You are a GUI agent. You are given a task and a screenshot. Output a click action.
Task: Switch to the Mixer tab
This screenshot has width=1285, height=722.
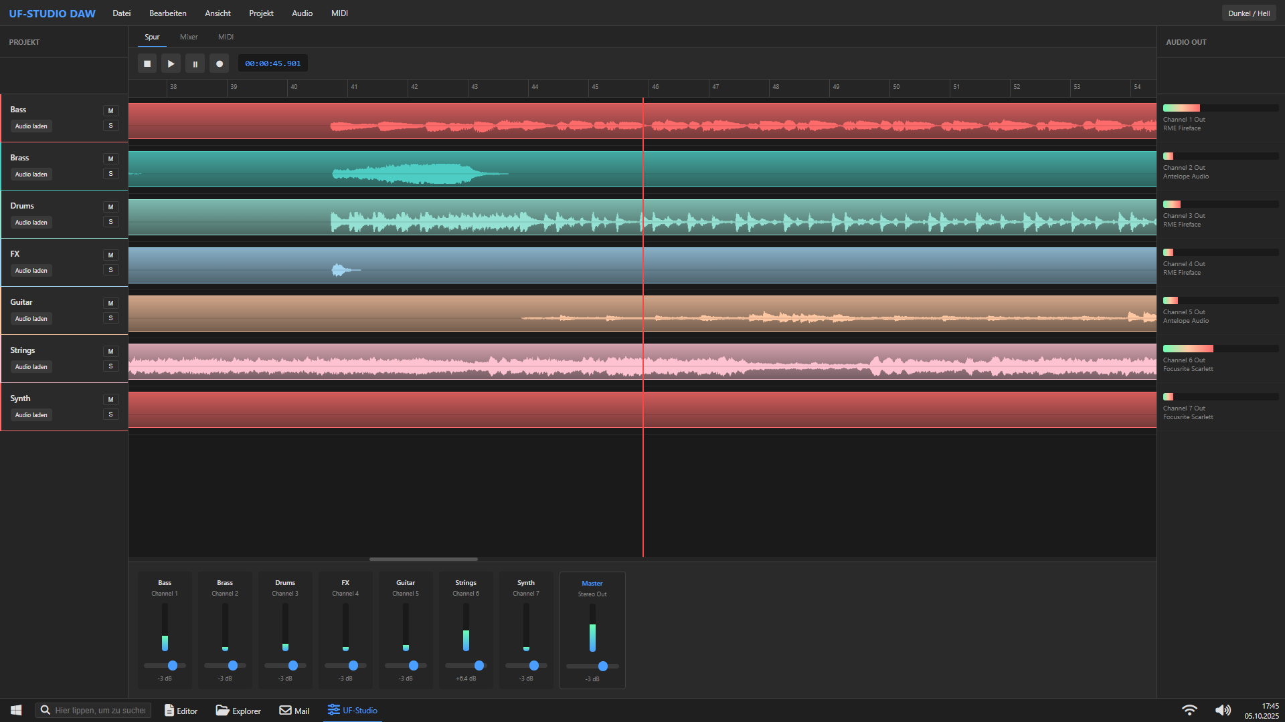tap(189, 37)
